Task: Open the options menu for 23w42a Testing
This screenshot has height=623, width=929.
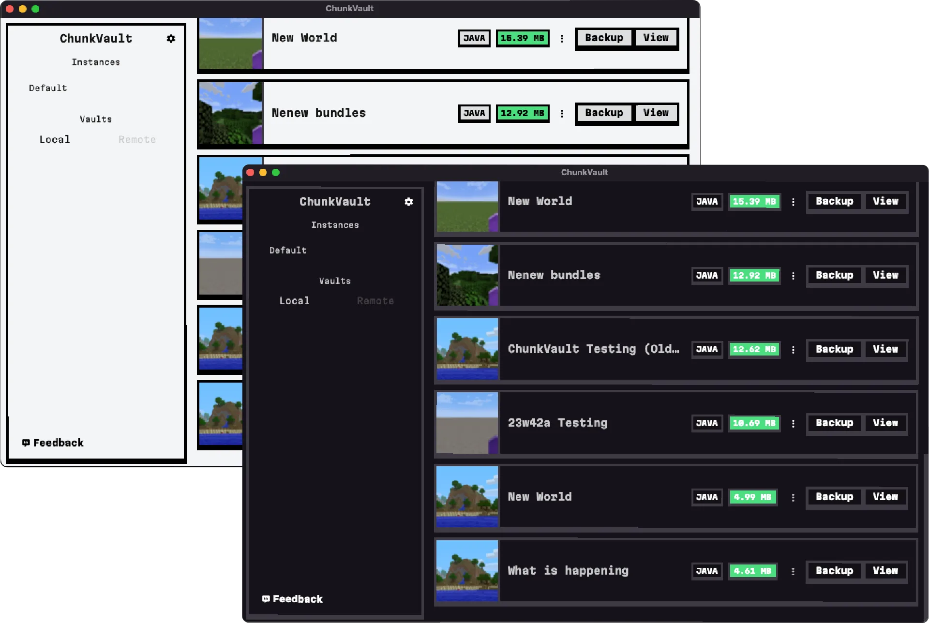Action: [793, 423]
